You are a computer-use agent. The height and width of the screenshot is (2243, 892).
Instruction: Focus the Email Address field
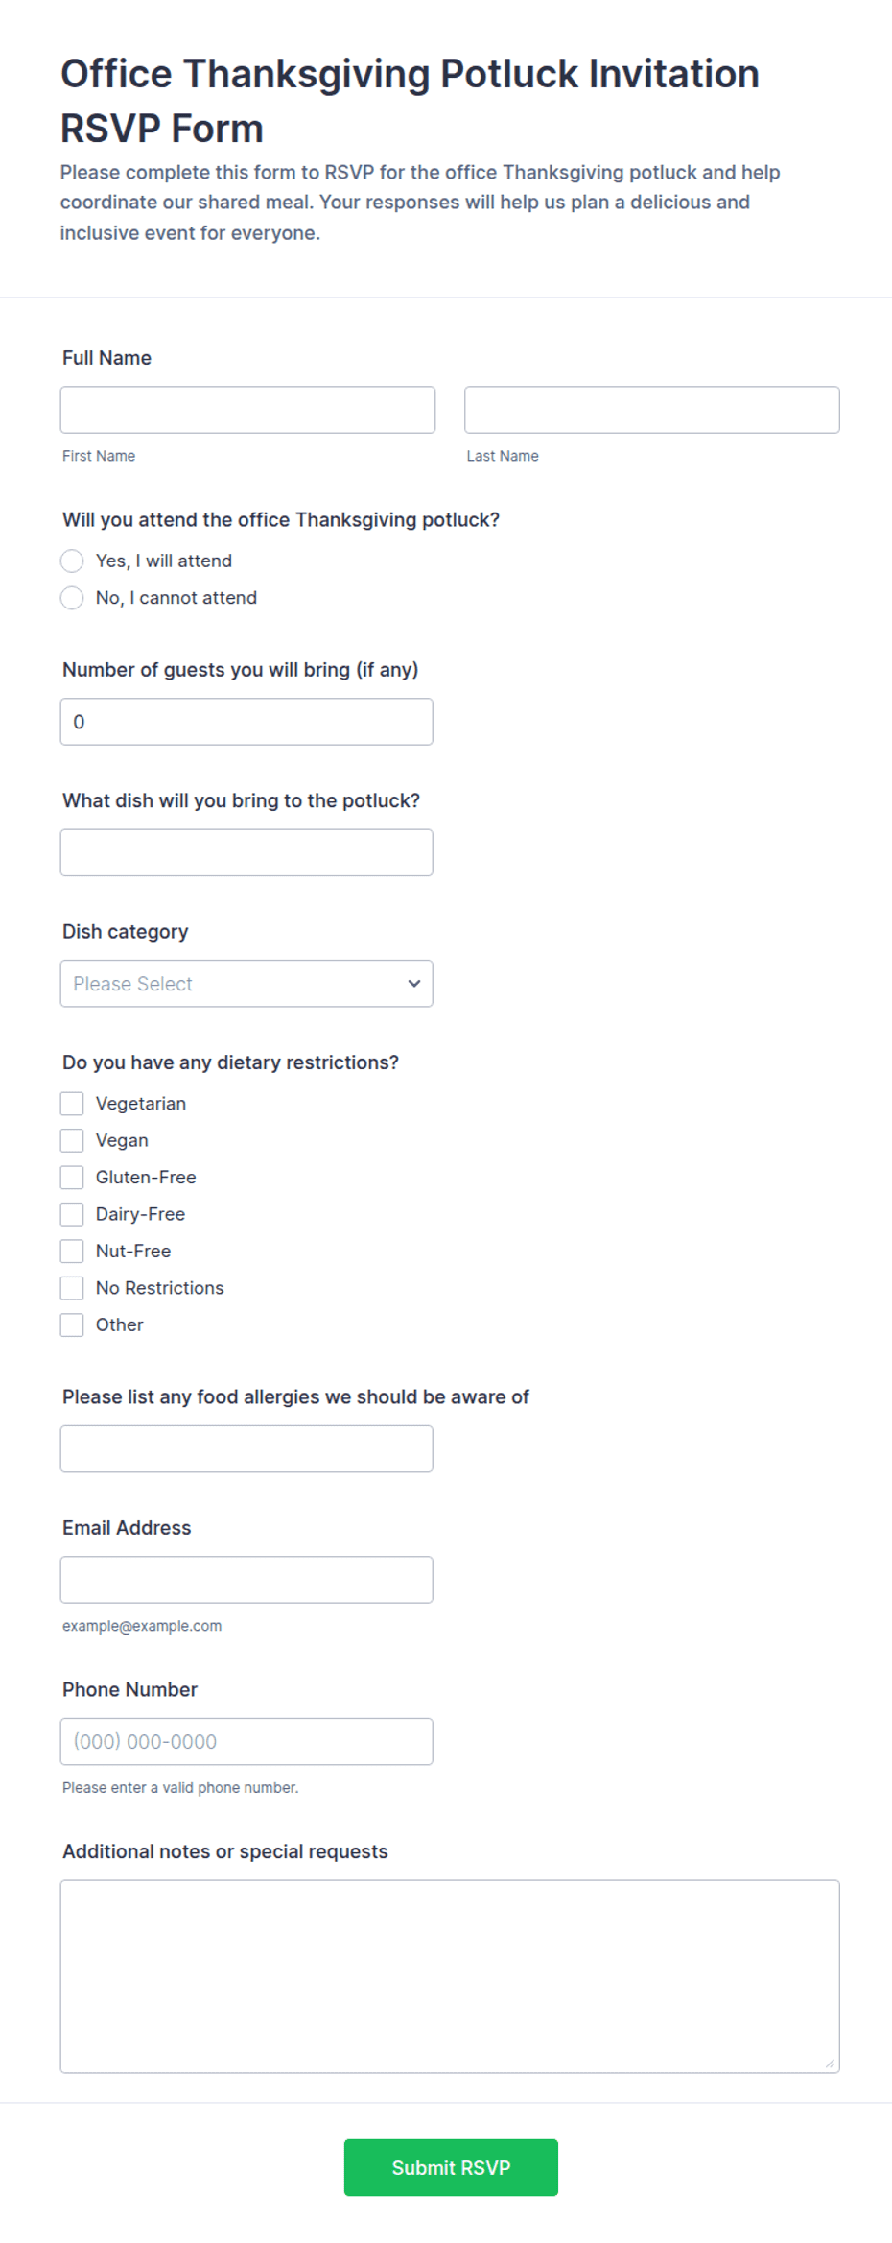(246, 1580)
